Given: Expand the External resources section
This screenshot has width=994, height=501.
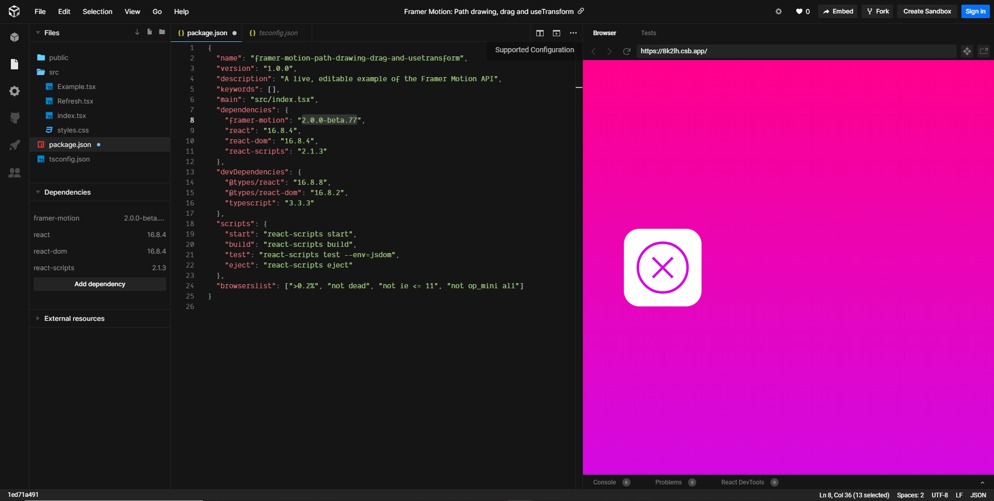Looking at the screenshot, I should tap(37, 318).
